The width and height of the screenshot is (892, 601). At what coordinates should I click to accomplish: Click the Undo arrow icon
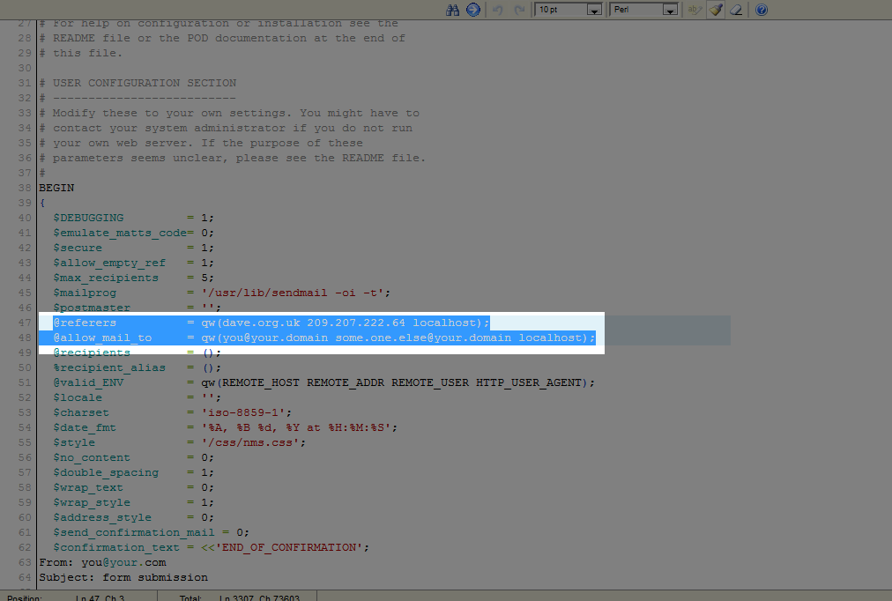click(497, 10)
